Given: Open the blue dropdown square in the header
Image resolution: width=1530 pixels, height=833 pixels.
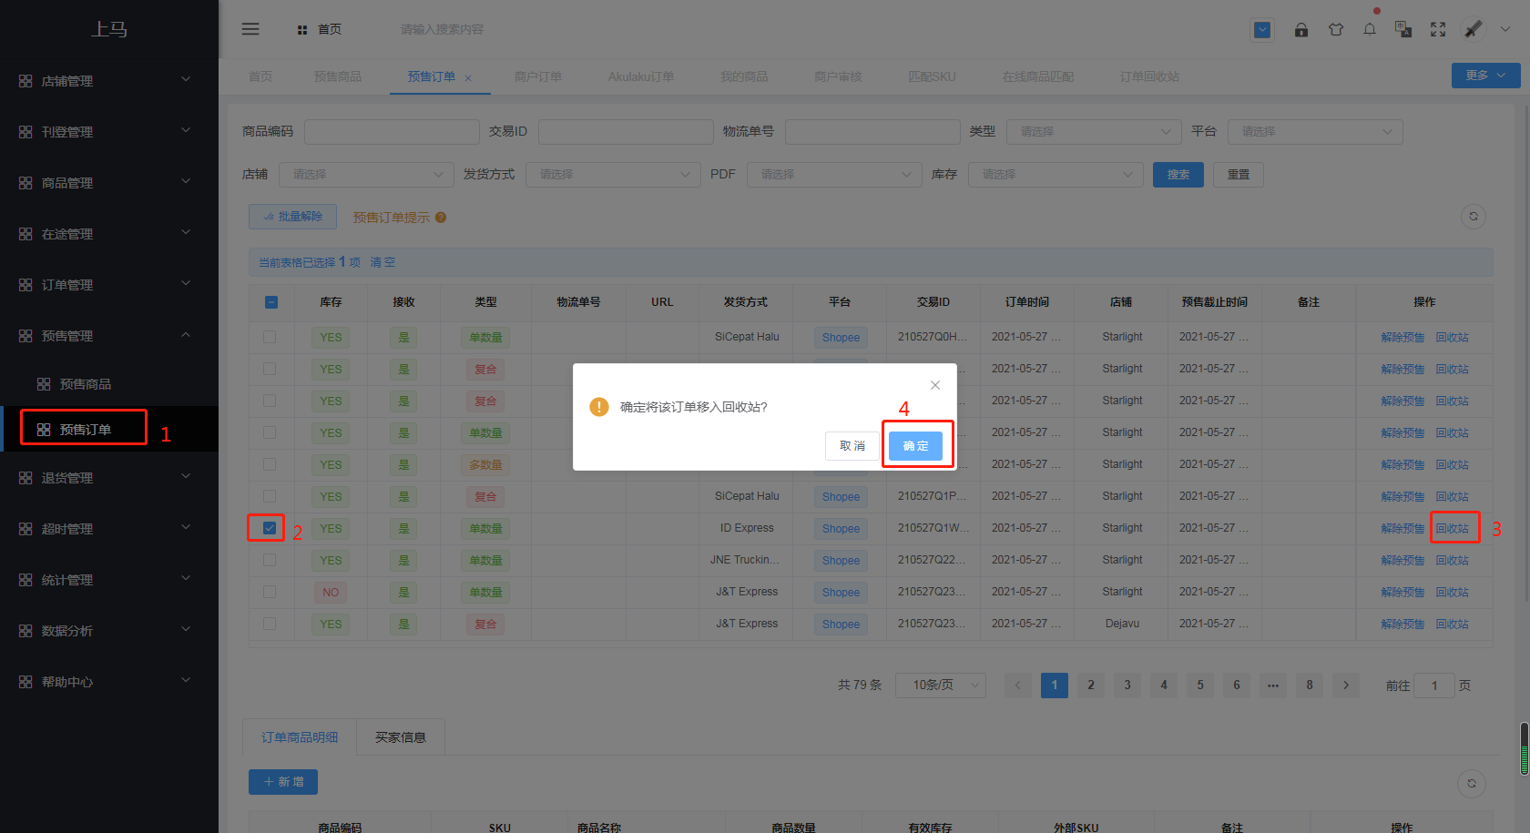Looking at the screenshot, I should click(x=1262, y=30).
